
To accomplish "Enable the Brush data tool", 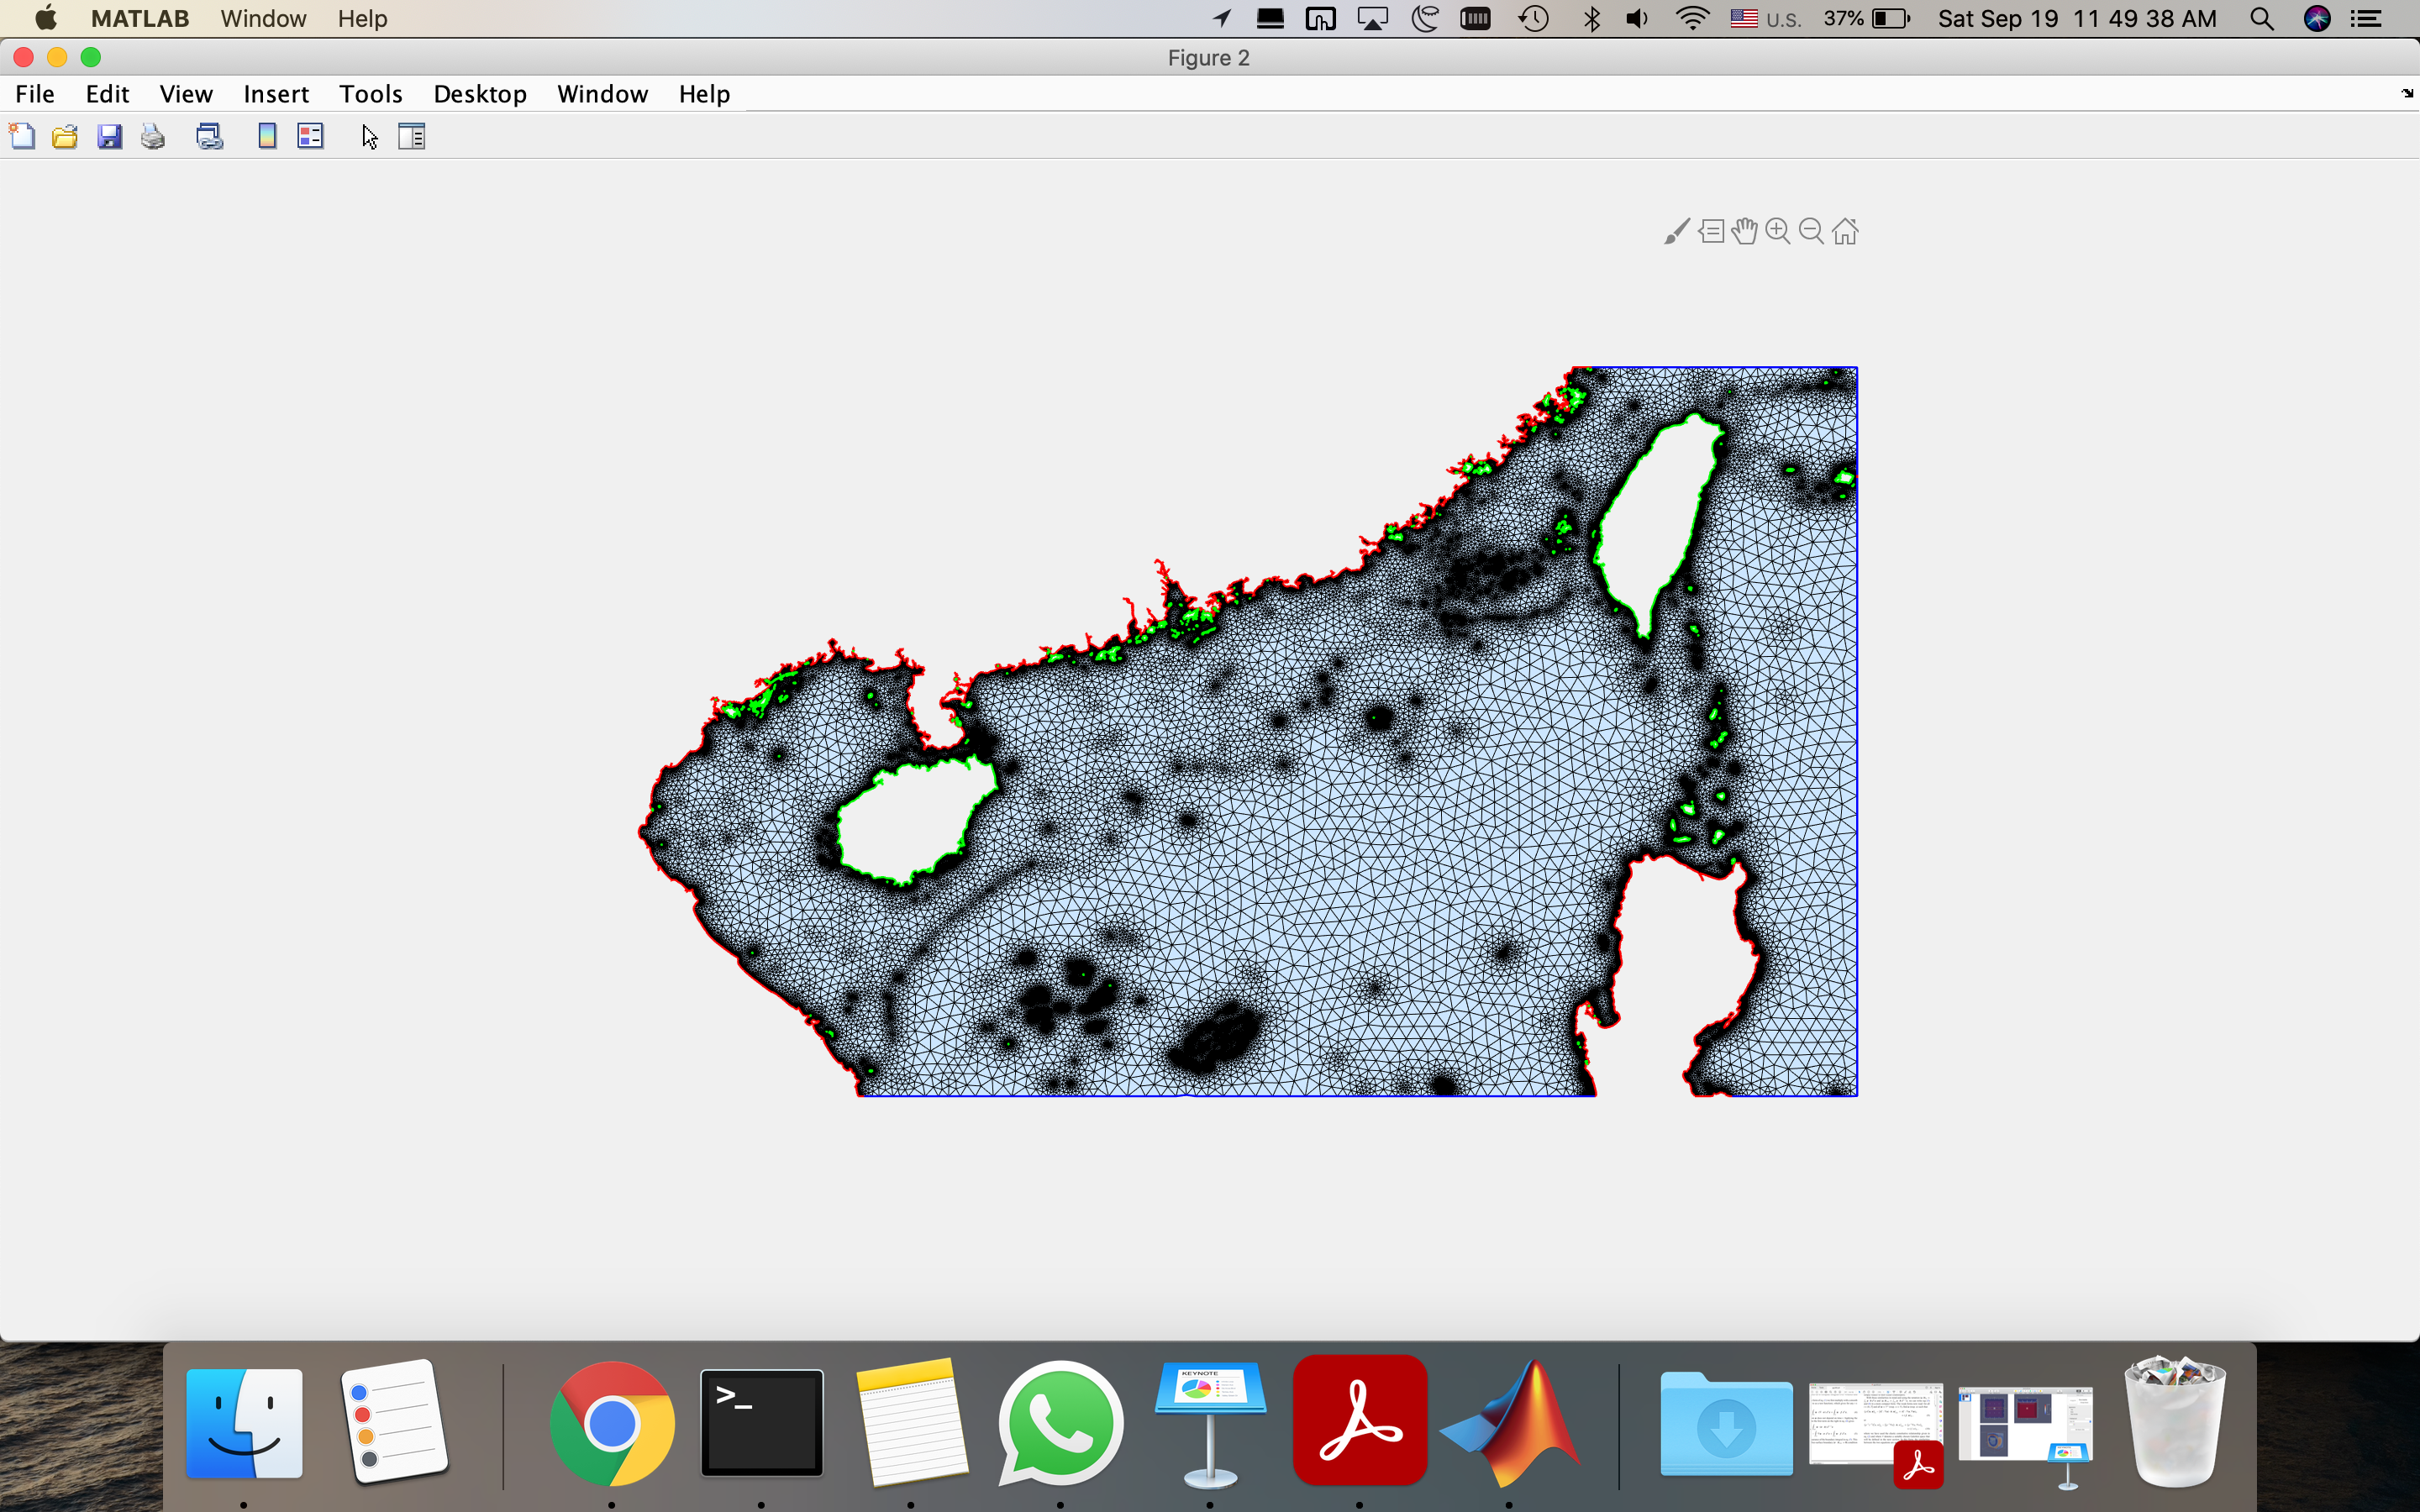I will coord(1677,231).
